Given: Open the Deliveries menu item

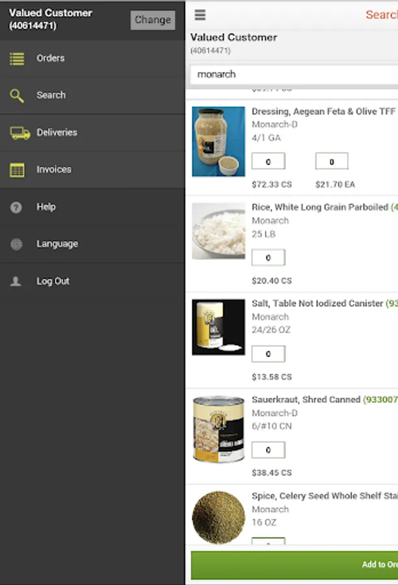Looking at the screenshot, I should (92, 133).
